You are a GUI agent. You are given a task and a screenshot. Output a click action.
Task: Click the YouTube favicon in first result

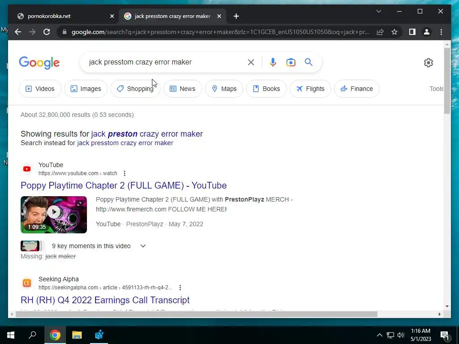(27, 169)
